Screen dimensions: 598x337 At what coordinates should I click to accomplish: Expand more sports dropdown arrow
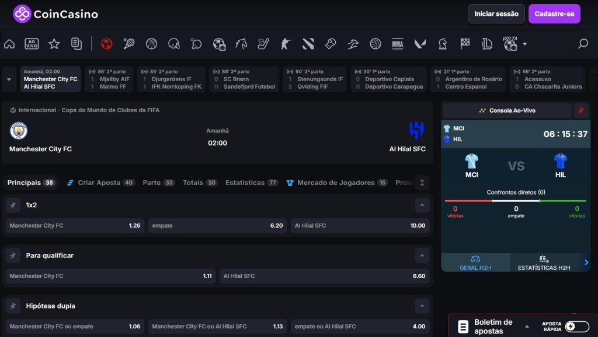tap(525, 44)
